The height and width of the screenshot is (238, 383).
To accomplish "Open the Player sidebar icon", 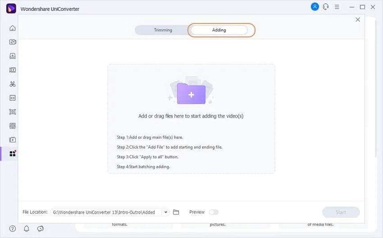I will pyautogui.click(x=13, y=140).
